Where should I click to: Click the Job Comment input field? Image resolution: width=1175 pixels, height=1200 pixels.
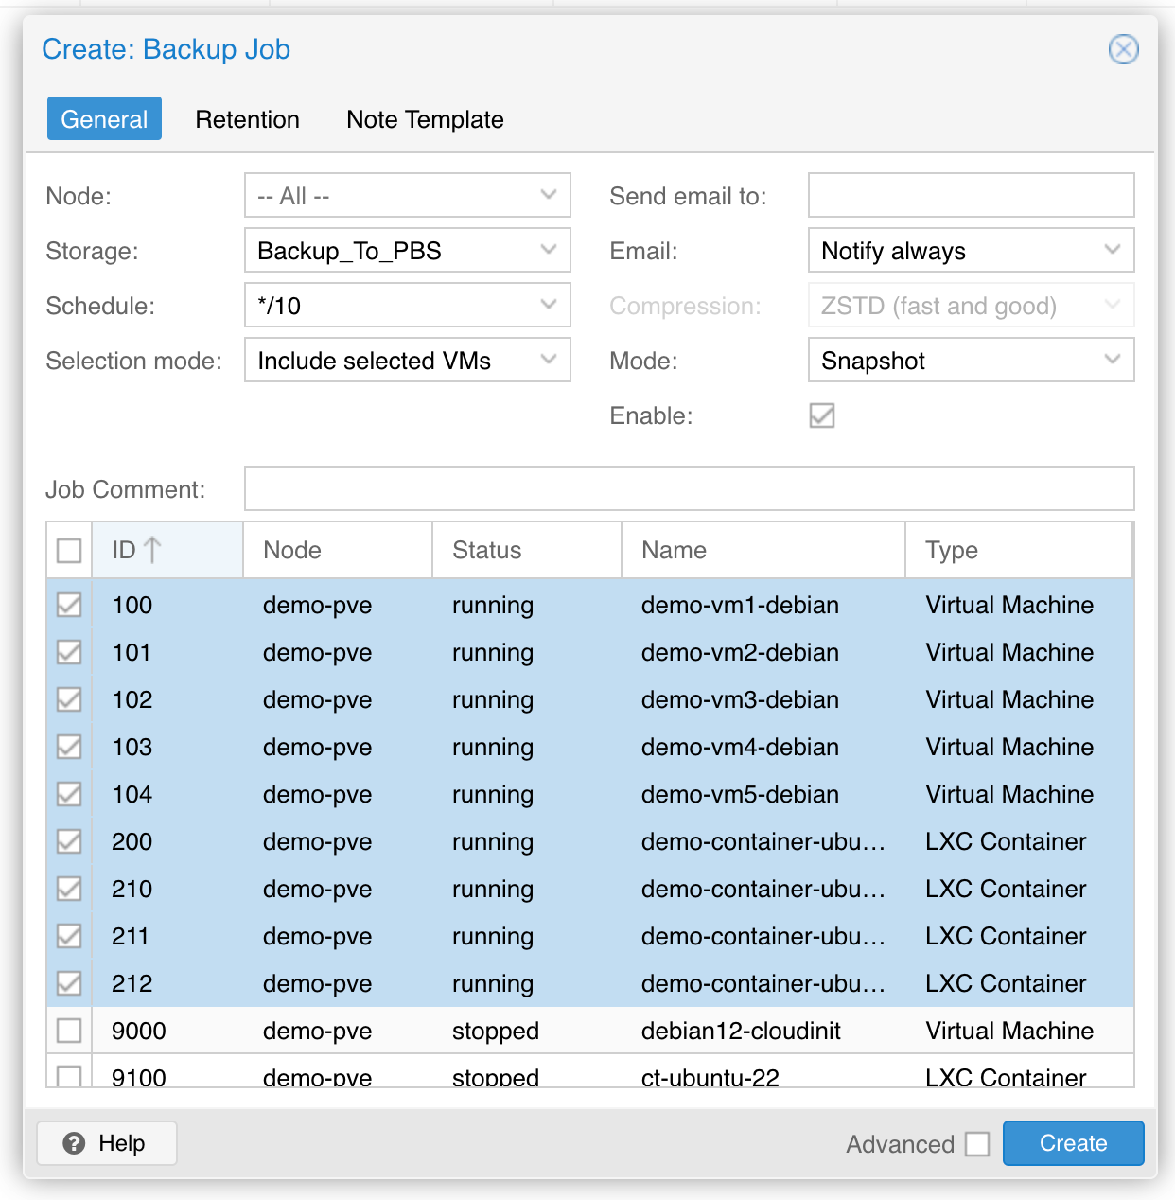[x=689, y=488]
